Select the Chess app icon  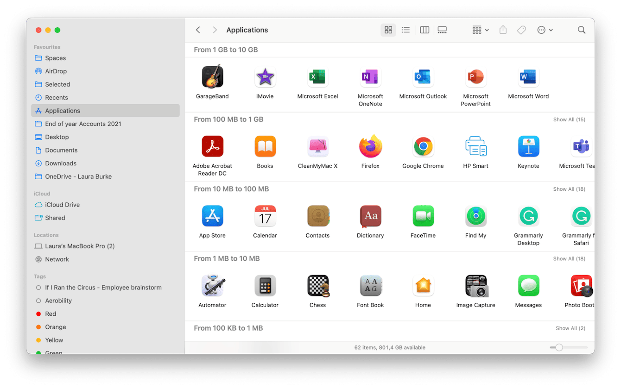point(318,285)
